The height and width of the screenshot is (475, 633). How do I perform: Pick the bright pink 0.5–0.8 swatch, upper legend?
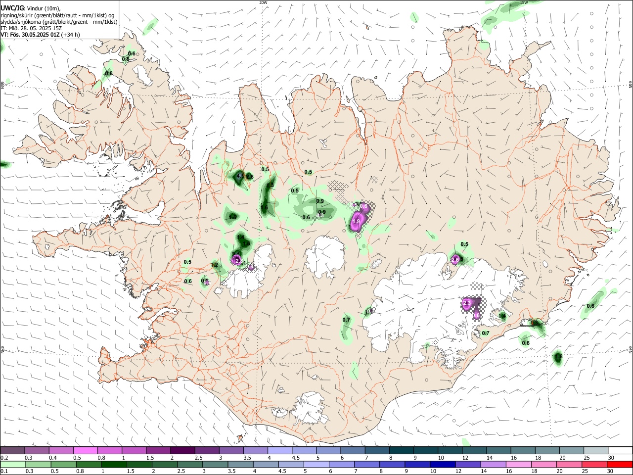[85, 450]
